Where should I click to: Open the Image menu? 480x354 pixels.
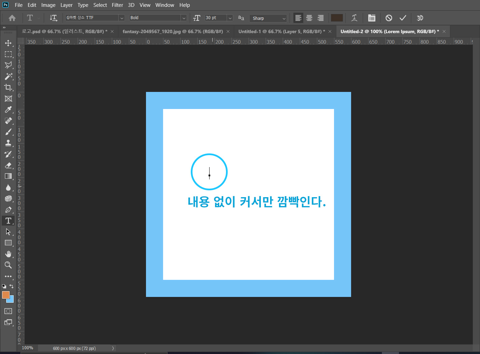pyautogui.click(x=48, y=5)
